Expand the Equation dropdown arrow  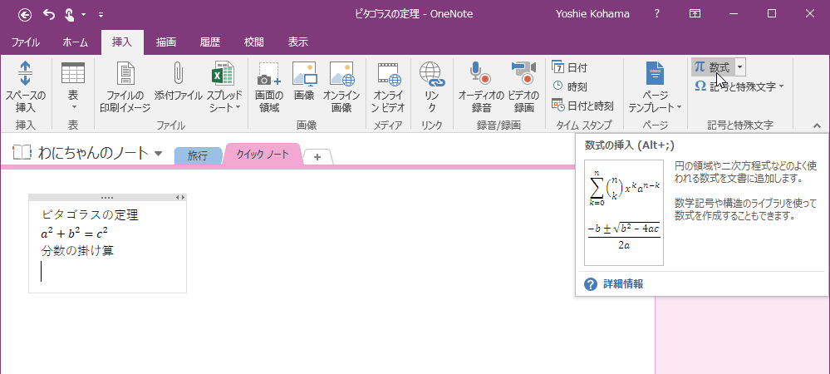click(739, 67)
